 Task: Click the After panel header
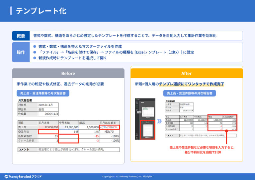(x=187, y=73)
